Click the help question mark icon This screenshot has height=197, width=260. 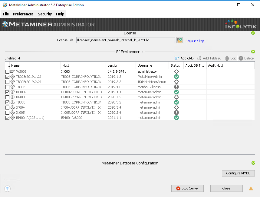(x=8, y=189)
